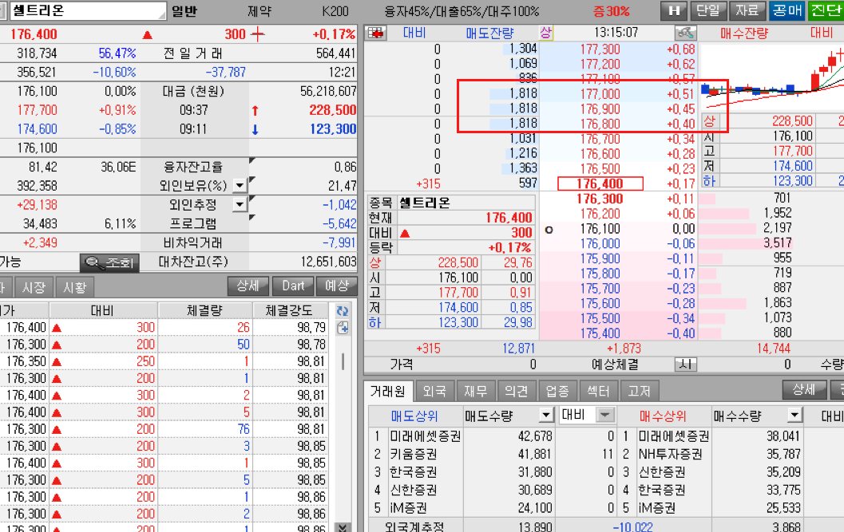Click seller row 키움증권

(414, 455)
